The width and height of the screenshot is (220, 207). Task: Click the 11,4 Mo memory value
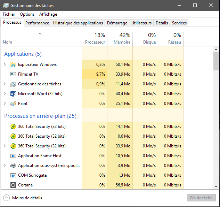tap(123, 84)
